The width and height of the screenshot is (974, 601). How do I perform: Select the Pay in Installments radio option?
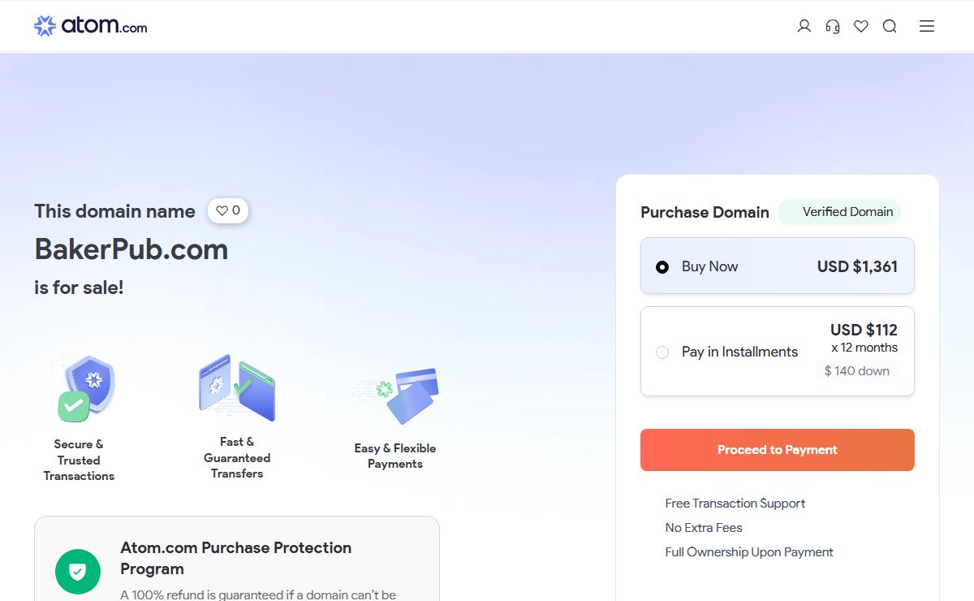[x=662, y=352]
